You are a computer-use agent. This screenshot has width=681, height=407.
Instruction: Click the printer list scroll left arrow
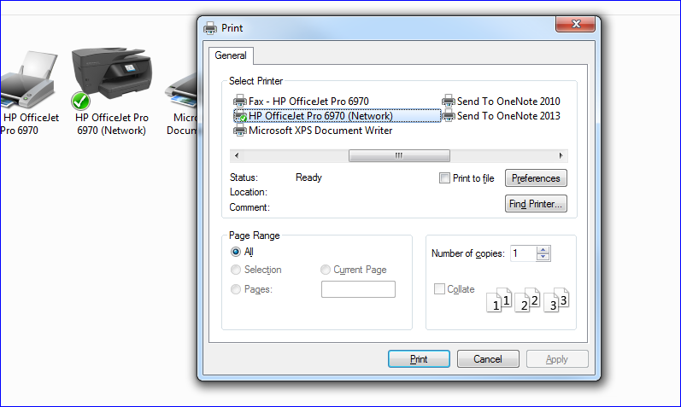pos(237,155)
